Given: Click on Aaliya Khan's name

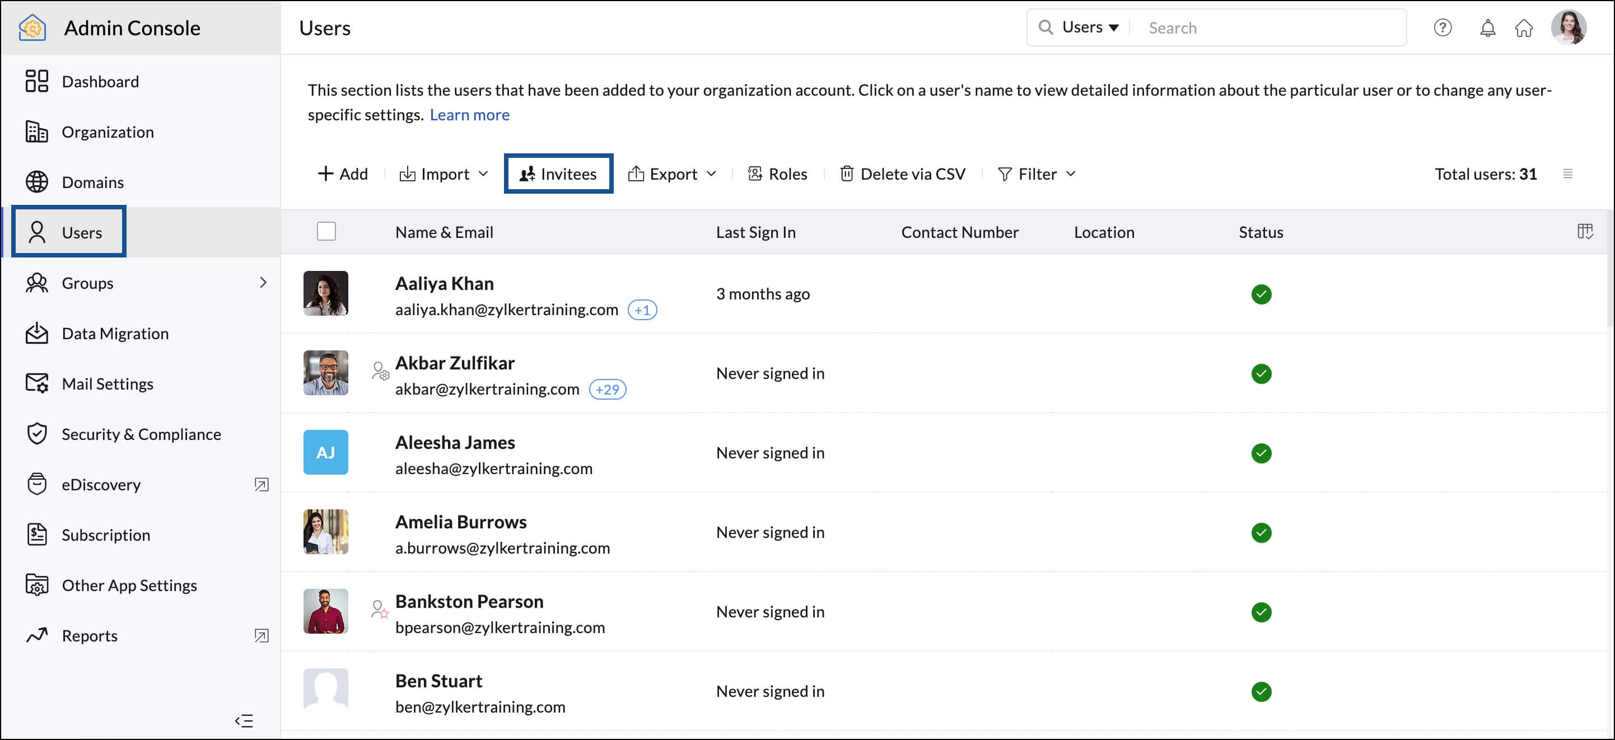Looking at the screenshot, I should (x=445, y=283).
